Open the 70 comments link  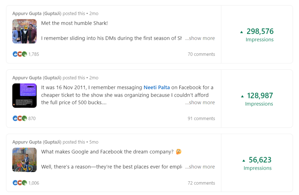201,54
